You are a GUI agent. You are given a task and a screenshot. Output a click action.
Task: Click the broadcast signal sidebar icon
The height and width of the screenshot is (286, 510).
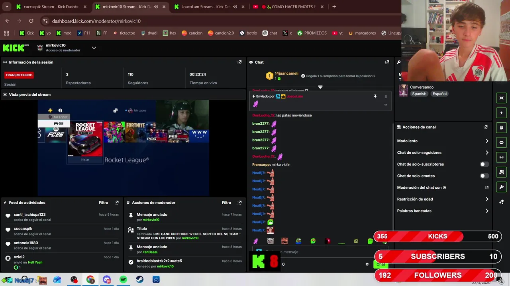(501, 157)
